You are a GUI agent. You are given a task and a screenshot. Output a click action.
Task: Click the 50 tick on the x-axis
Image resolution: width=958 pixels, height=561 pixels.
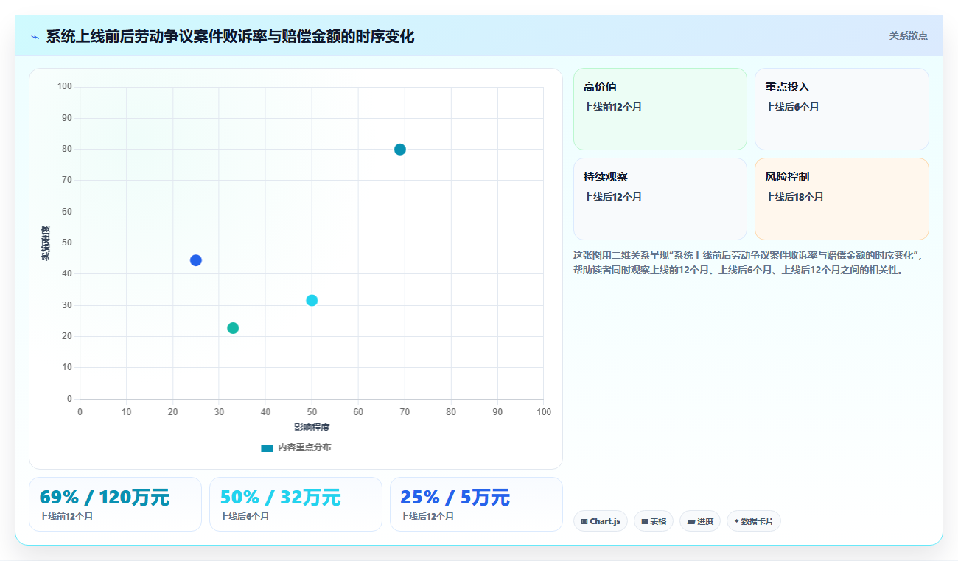[312, 412]
